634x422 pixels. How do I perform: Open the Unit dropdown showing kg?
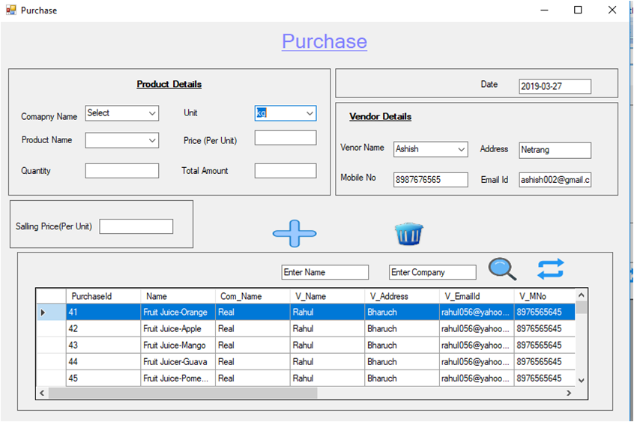coord(286,113)
